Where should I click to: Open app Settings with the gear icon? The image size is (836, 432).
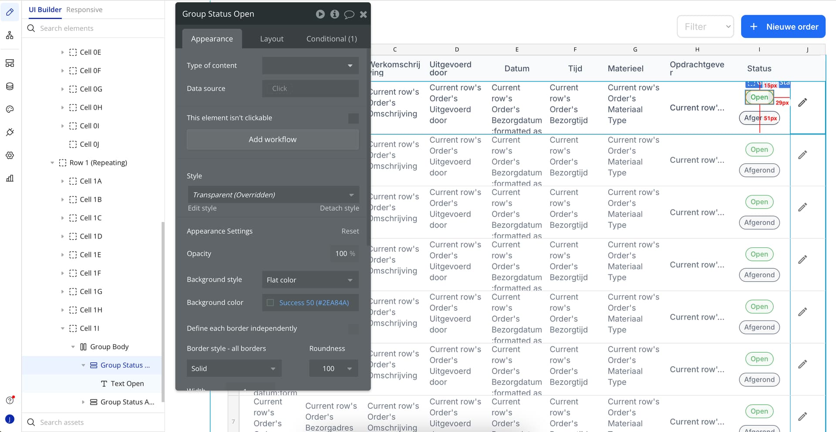point(10,155)
